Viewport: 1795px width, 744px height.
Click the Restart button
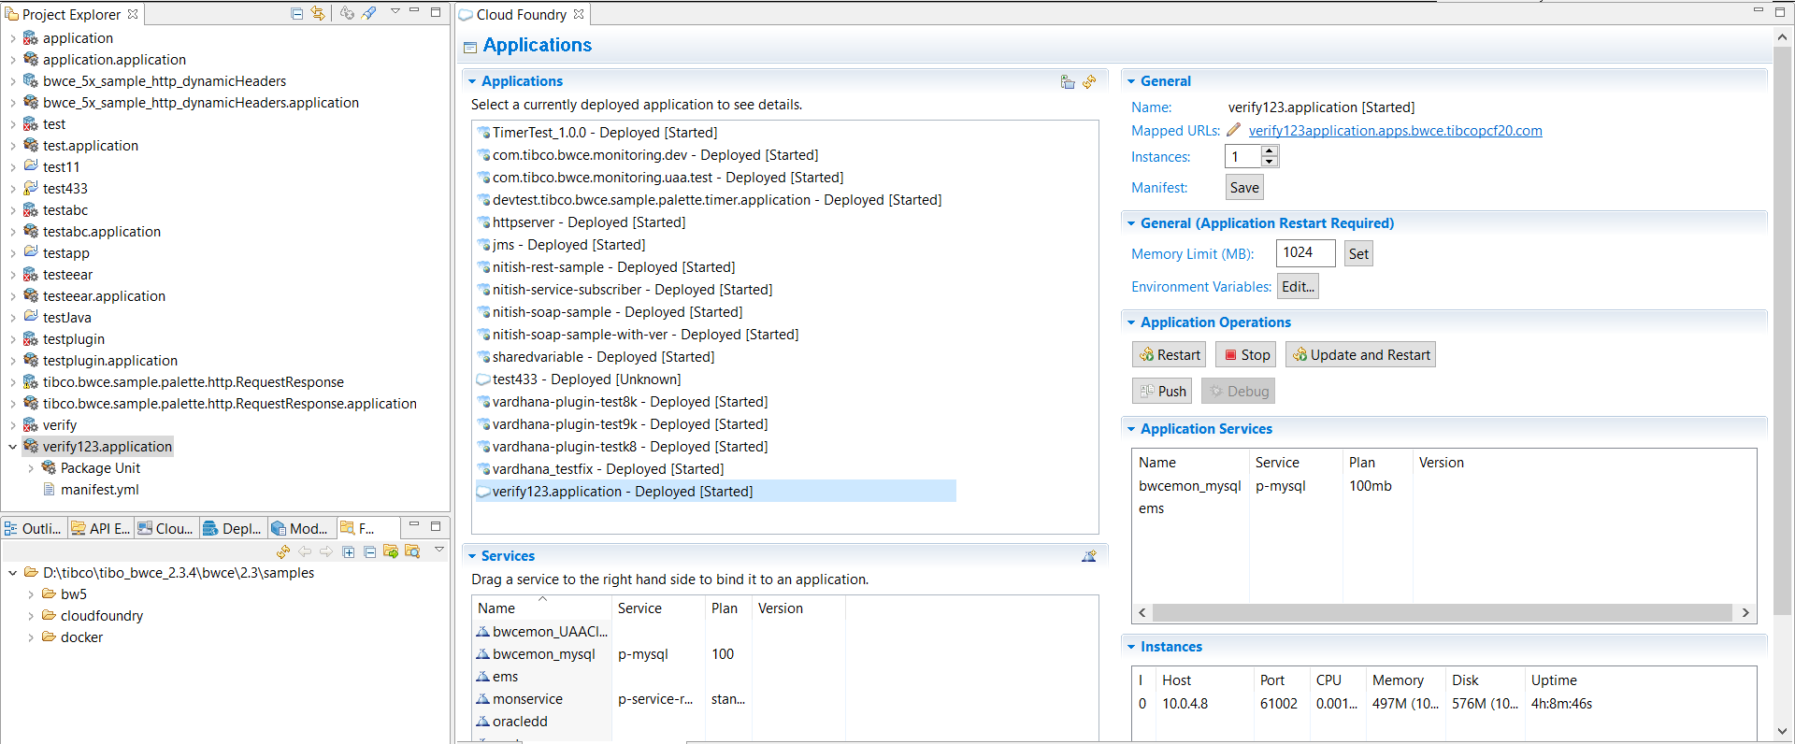(x=1169, y=354)
